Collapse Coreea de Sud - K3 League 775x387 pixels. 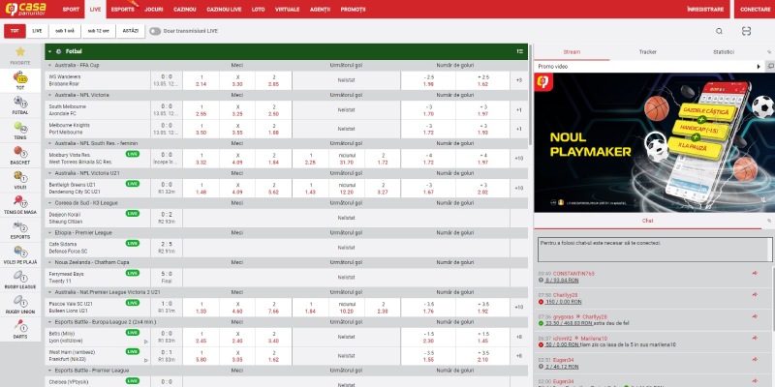[x=49, y=203]
